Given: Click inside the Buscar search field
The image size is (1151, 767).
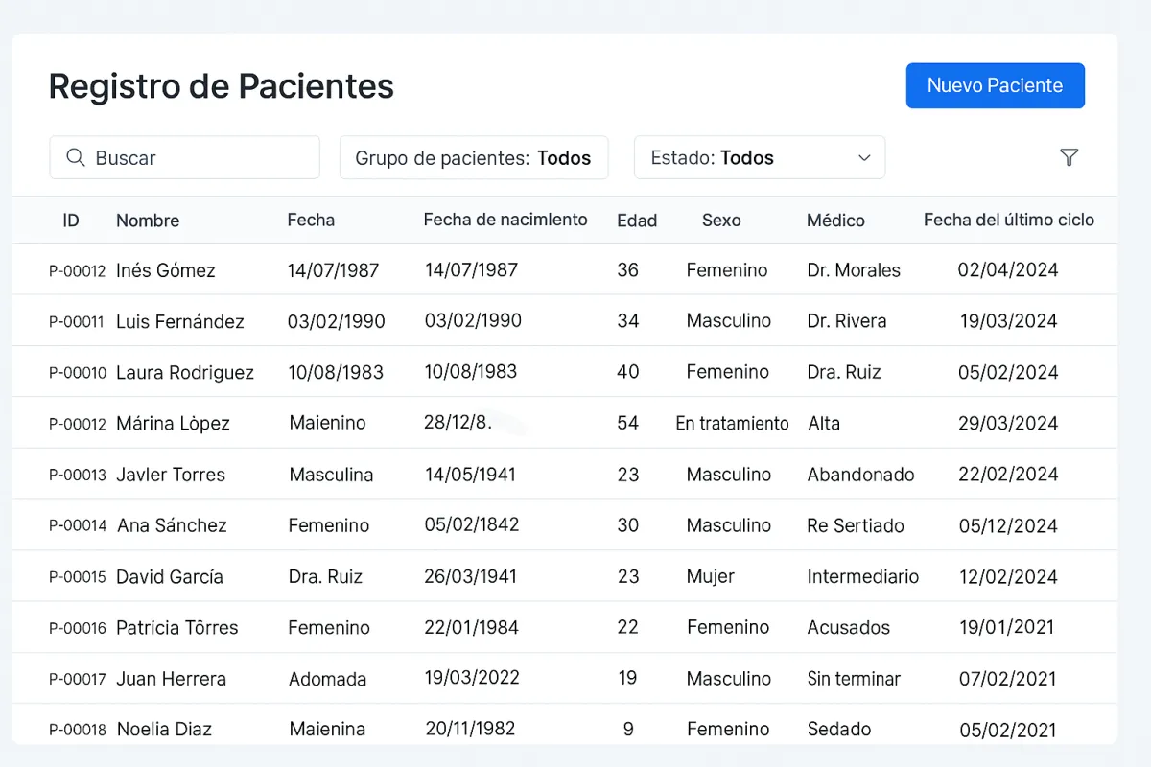Looking at the screenshot, I should coord(192,157).
